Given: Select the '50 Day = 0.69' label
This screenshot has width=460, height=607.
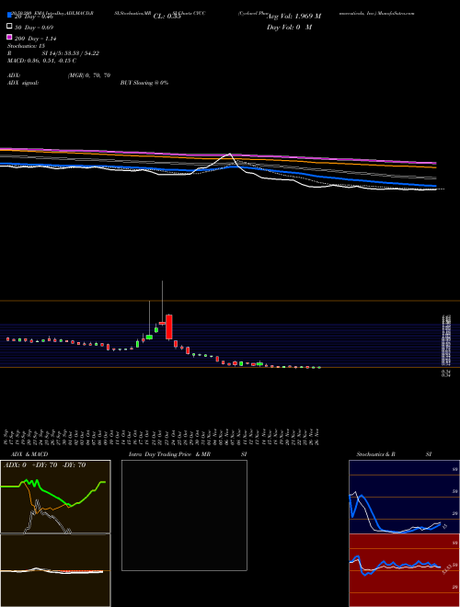Looking at the screenshot, I should tap(34, 28).
